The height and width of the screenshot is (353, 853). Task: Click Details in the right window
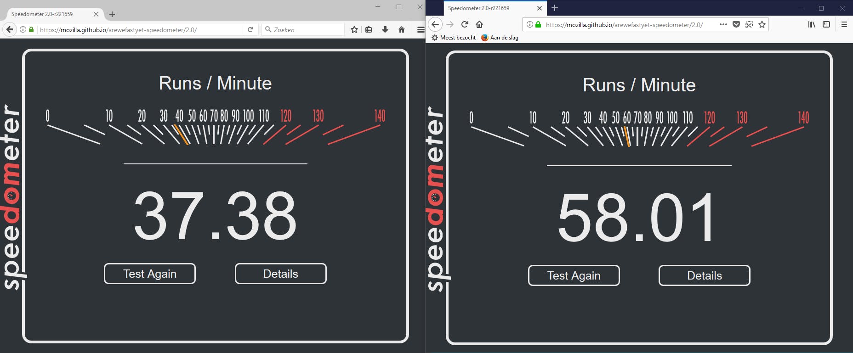[x=705, y=275]
